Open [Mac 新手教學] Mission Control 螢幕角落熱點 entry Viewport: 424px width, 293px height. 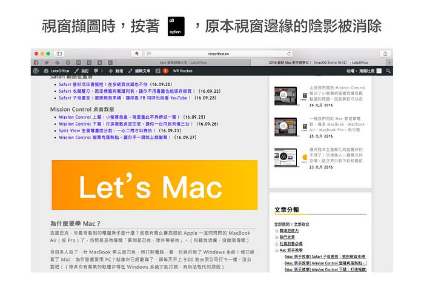(326, 263)
